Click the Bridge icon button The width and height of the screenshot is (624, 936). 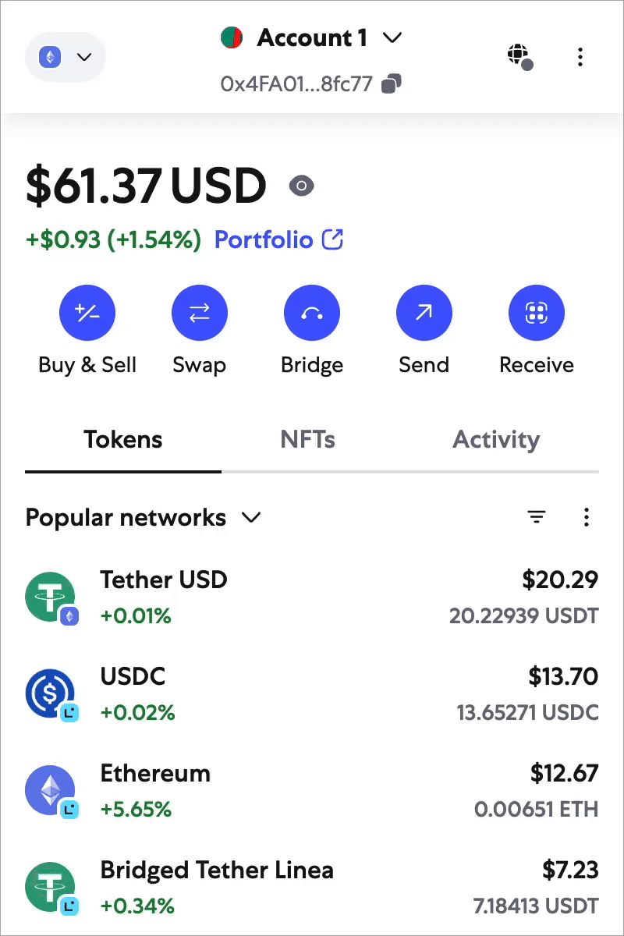pyautogui.click(x=312, y=314)
